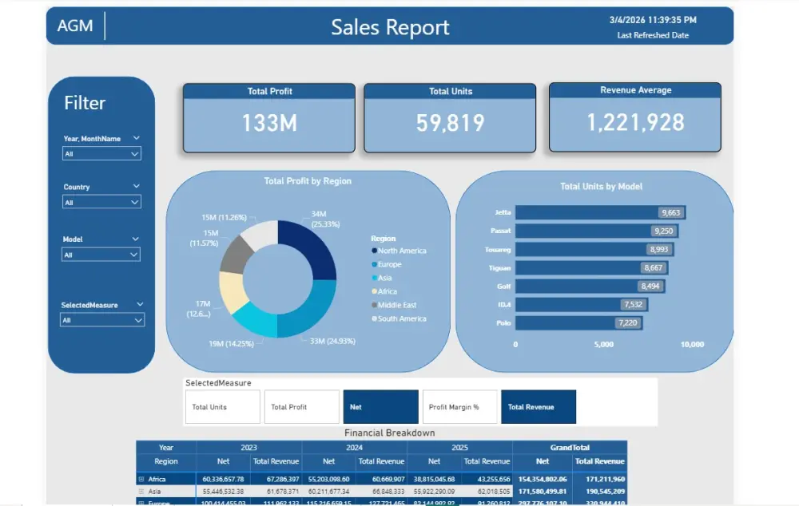
Task: Click the Middle East legend marker
Action: 375,305
